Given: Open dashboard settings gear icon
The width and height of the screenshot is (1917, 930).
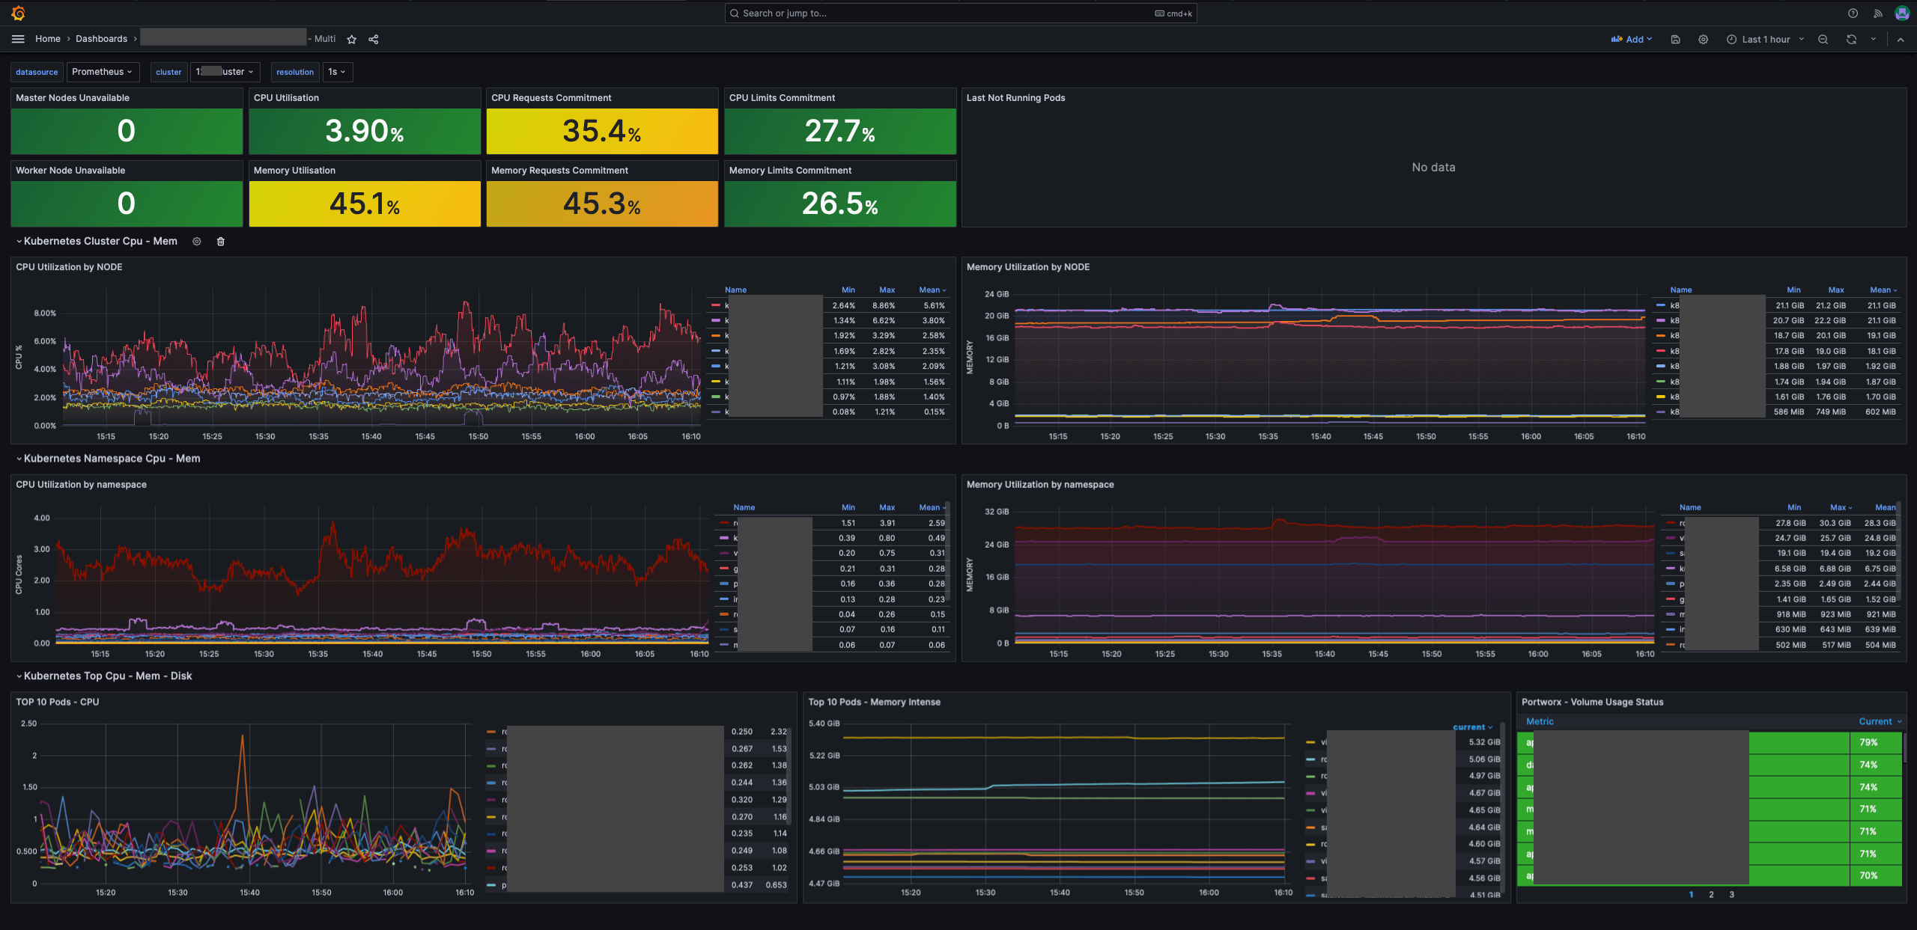Looking at the screenshot, I should [x=1703, y=39].
